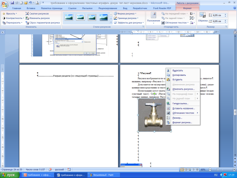Choose Вставить название in context menu

point(184,108)
